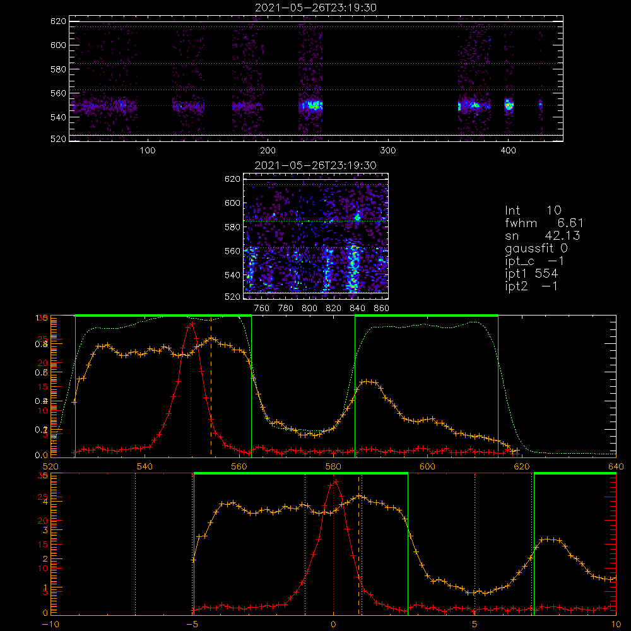Click the x-axis label 400 of top spectrogram

coord(508,151)
